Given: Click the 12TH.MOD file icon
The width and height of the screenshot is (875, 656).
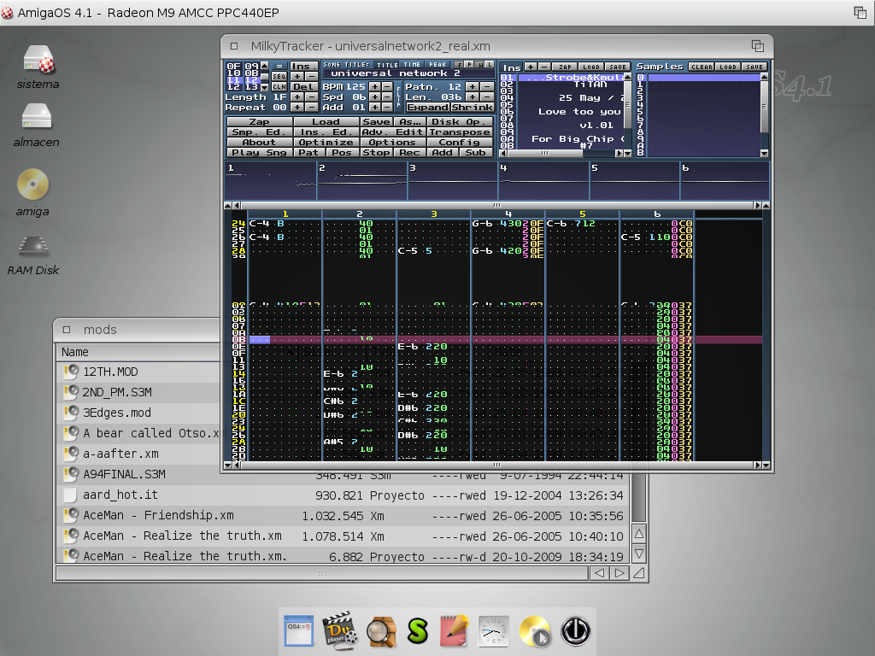Looking at the screenshot, I should pyautogui.click(x=70, y=372).
